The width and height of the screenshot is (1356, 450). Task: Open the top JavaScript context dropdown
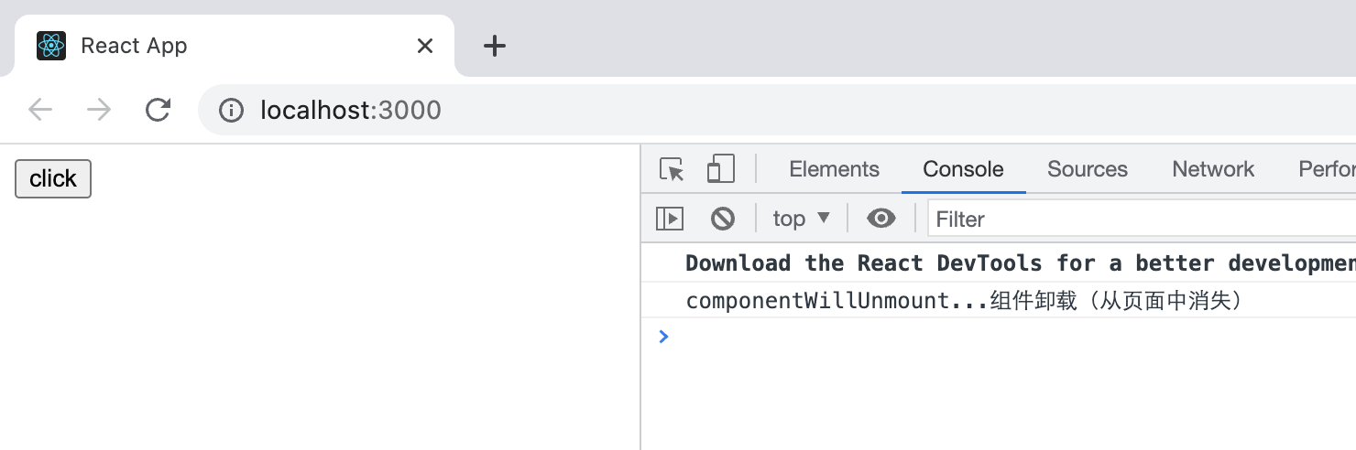click(x=801, y=219)
